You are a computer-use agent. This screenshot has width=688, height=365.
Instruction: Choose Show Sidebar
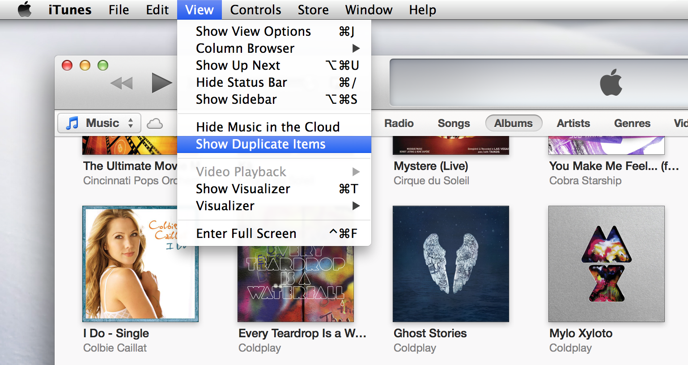coord(274,99)
